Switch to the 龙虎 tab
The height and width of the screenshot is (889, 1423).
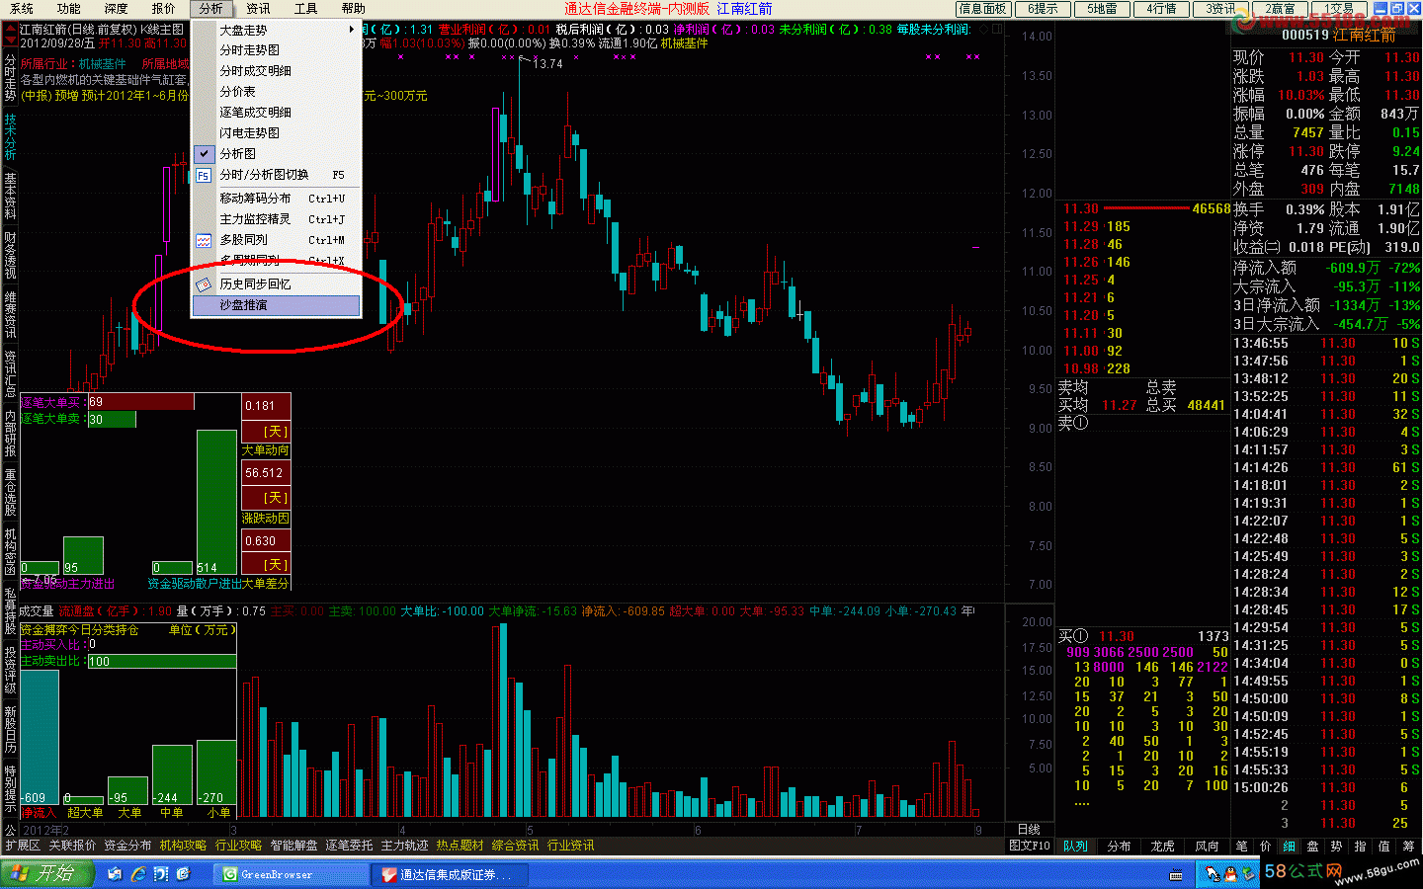pos(1162,846)
